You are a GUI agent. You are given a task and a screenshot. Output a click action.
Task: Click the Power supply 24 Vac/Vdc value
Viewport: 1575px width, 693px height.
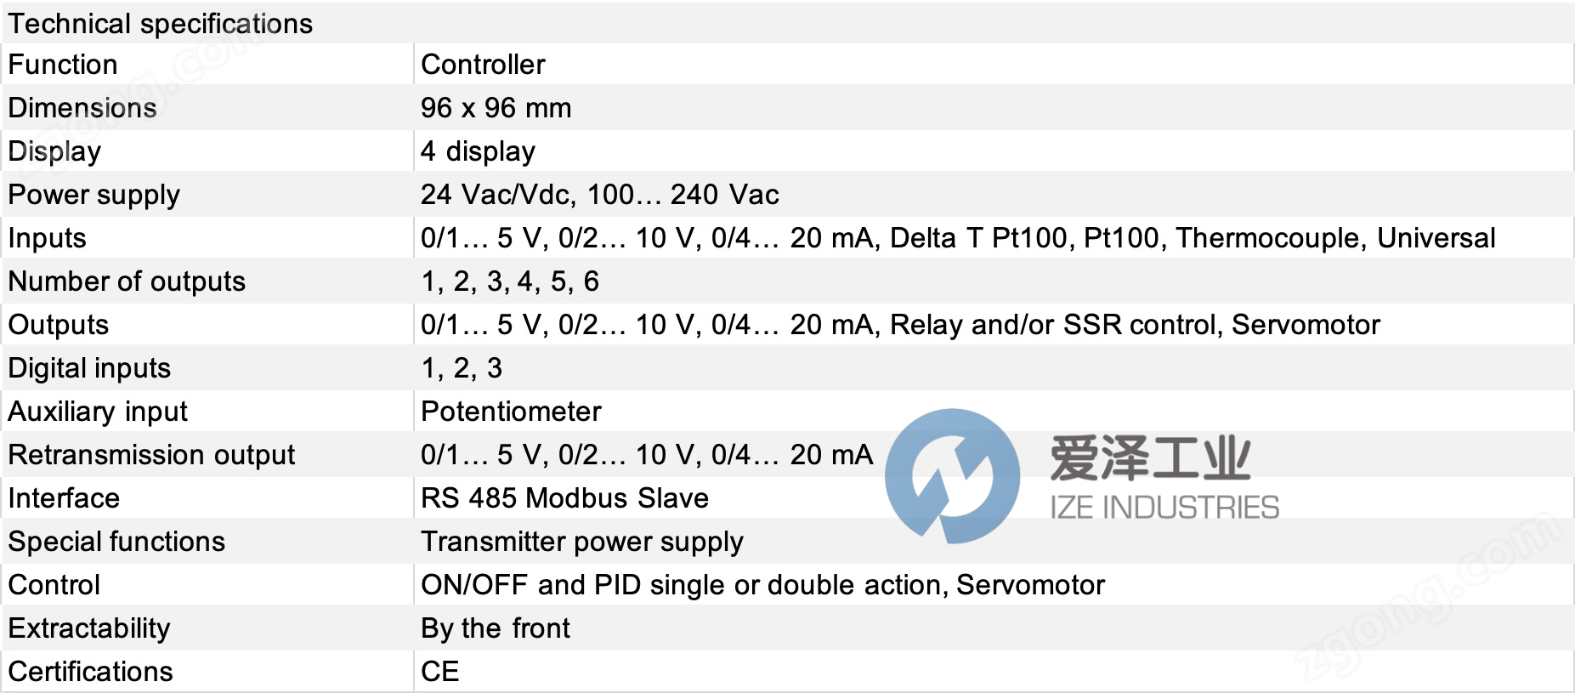[x=599, y=195]
